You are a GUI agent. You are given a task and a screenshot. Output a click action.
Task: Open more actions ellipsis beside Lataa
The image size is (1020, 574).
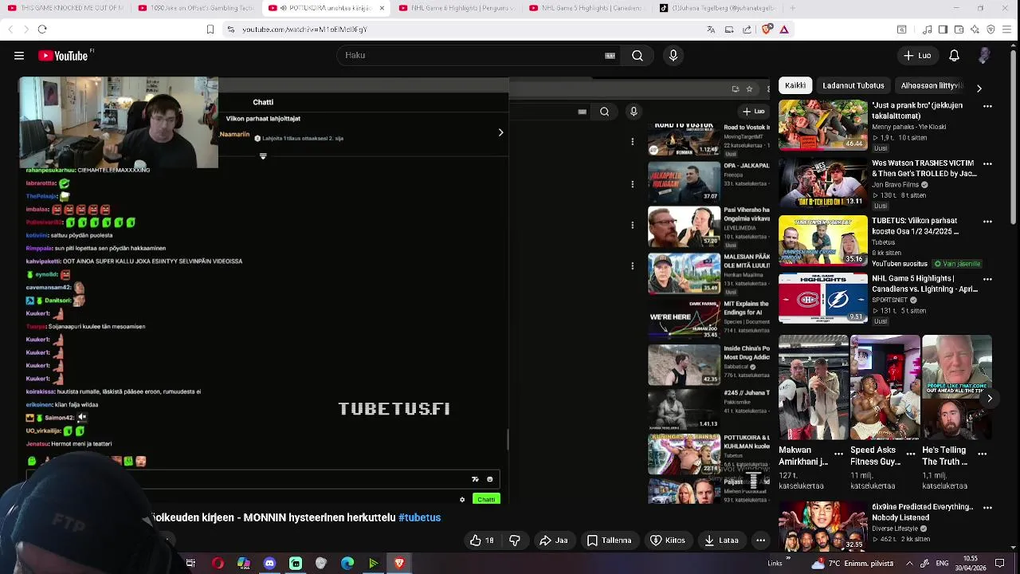tap(761, 541)
